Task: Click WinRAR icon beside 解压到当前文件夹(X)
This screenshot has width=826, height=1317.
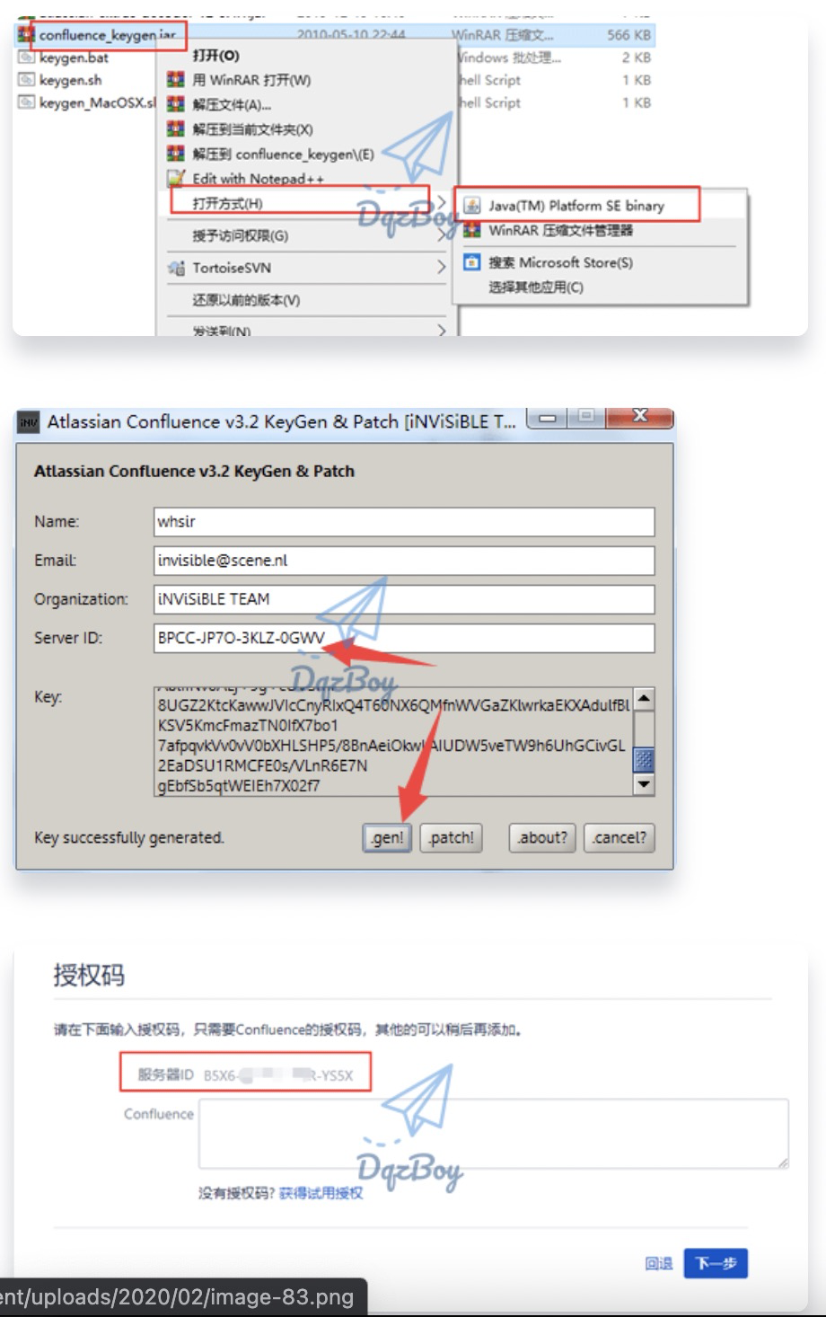Action: [x=175, y=129]
